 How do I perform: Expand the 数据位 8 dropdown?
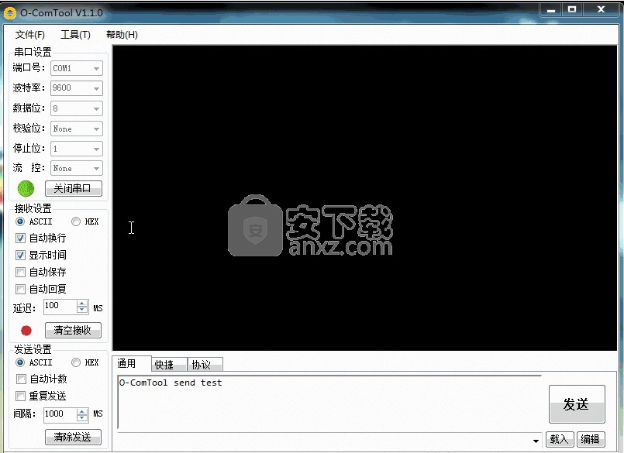click(96, 108)
